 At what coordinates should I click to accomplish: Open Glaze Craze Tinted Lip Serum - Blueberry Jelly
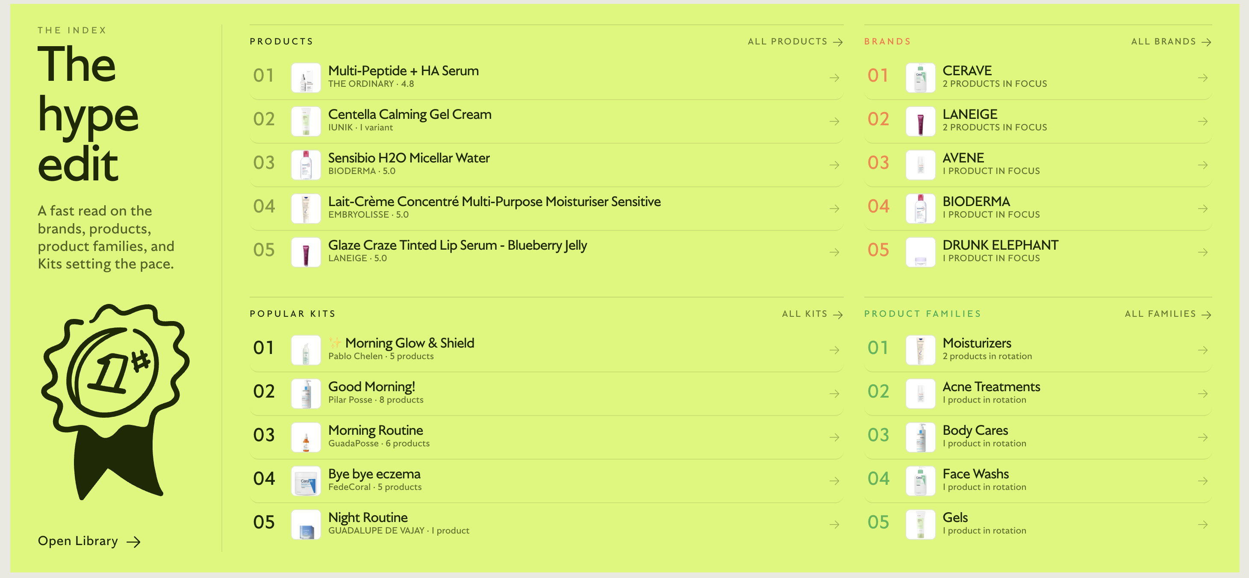coord(457,245)
